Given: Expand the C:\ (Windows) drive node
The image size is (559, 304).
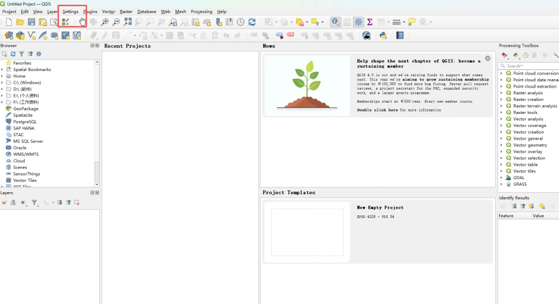Looking at the screenshot, I should pyautogui.click(x=2, y=82).
